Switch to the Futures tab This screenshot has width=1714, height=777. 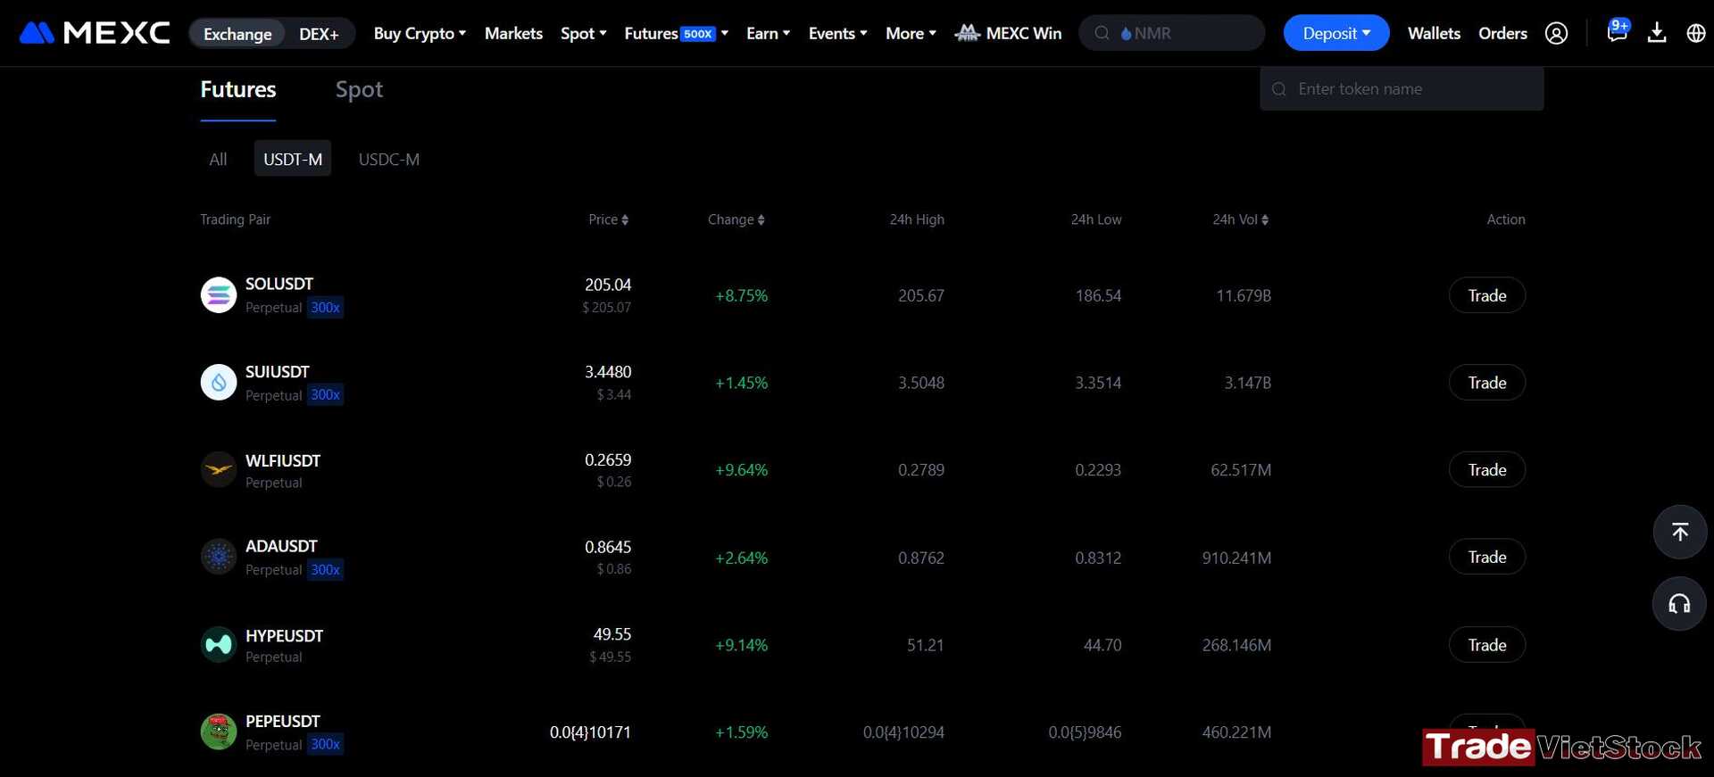pos(238,89)
